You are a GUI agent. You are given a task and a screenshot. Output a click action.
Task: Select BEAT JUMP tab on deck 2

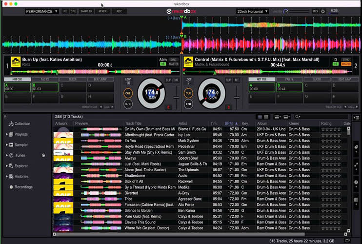(x=345, y=79)
